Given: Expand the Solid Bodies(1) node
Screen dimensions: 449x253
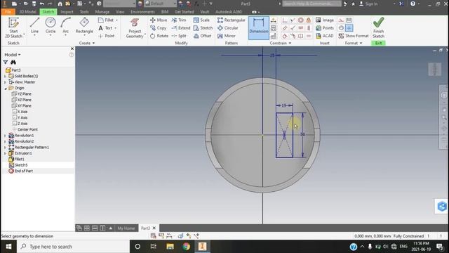Looking at the screenshot, I should [x=5, y=76].
